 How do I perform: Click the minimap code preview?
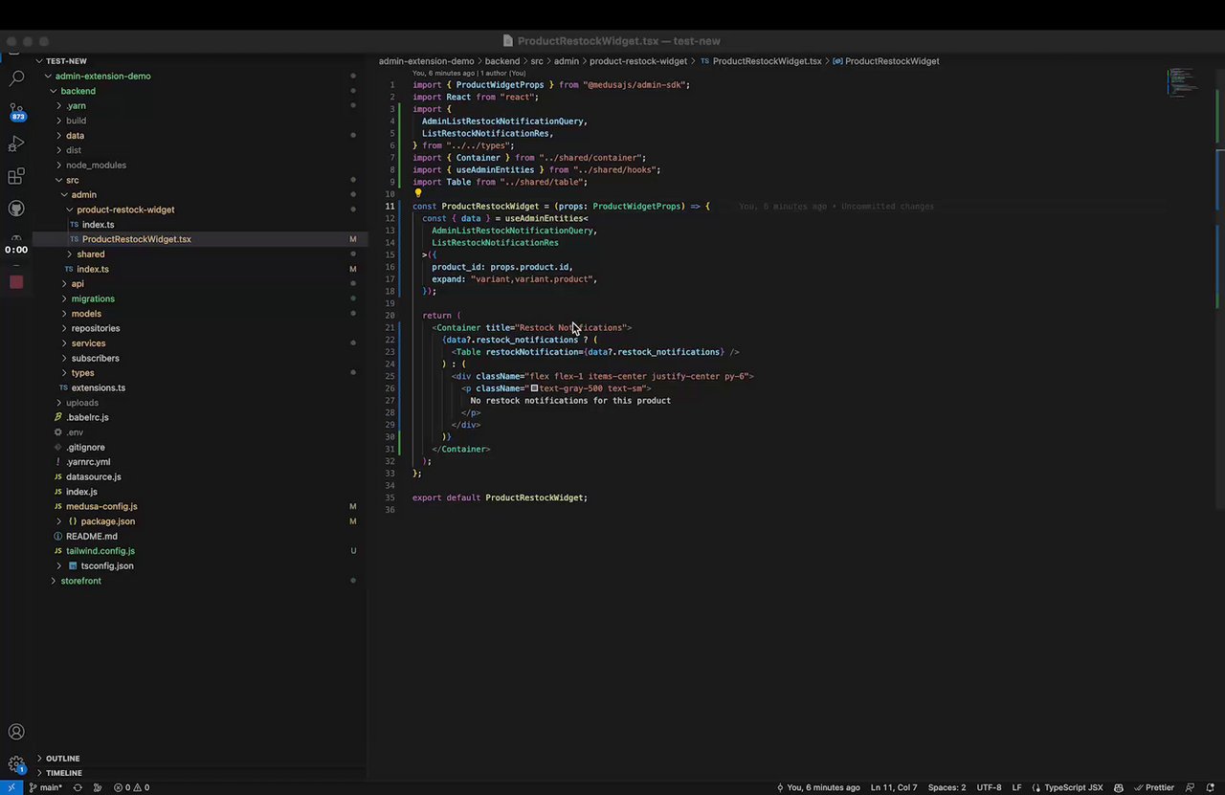[x=1181, y=82]
